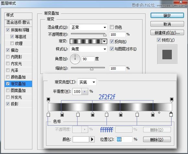The width and height of the screenshot is (188, 154).
Task: Click 新建样式(W) new style button
Action: click(167, 32)
